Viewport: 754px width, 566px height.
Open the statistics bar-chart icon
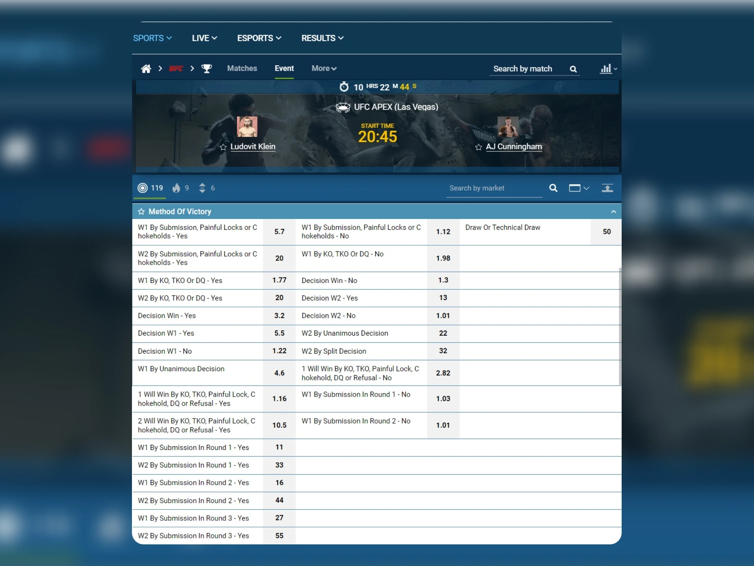point(606,68)
